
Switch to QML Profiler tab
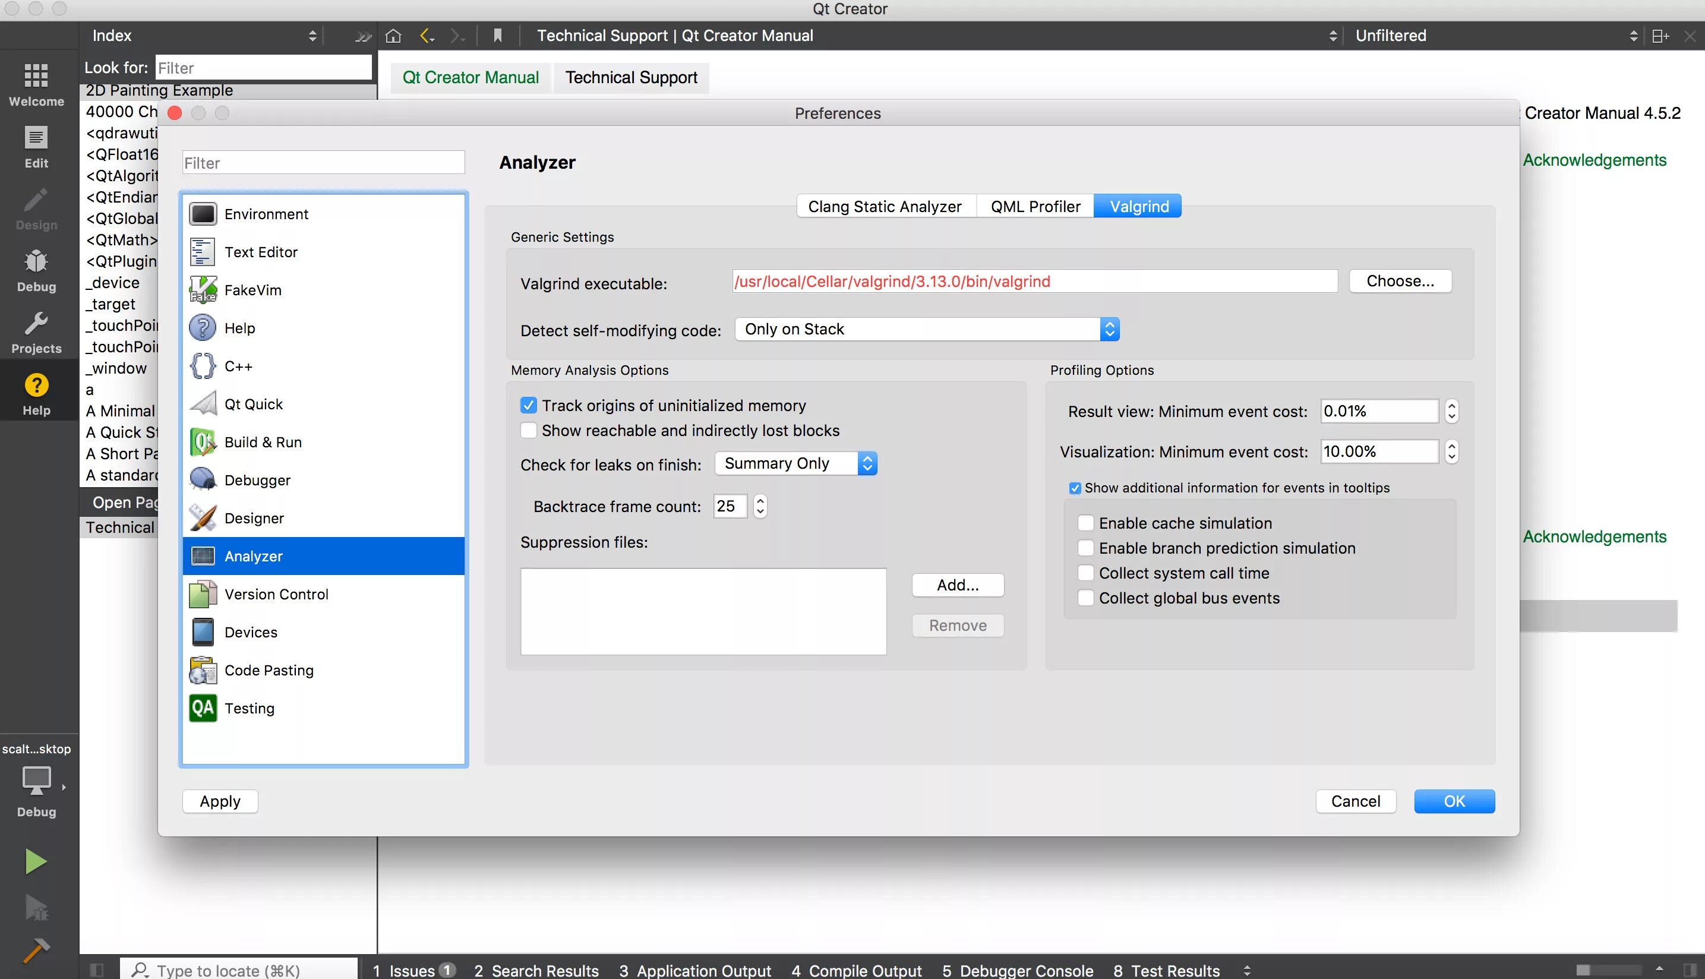[1035, 206]
